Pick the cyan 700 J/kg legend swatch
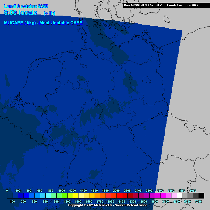 pyautogui.click(x=48, y=196)
